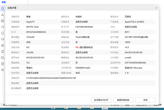Click the firmware version 14.5
Viewport: 164px width, 110px height.
click(x=127, y=47)
